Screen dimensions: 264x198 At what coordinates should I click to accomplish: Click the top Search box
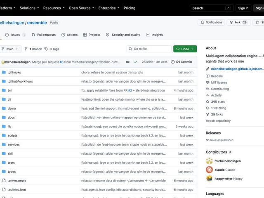[x=212, y=8]
